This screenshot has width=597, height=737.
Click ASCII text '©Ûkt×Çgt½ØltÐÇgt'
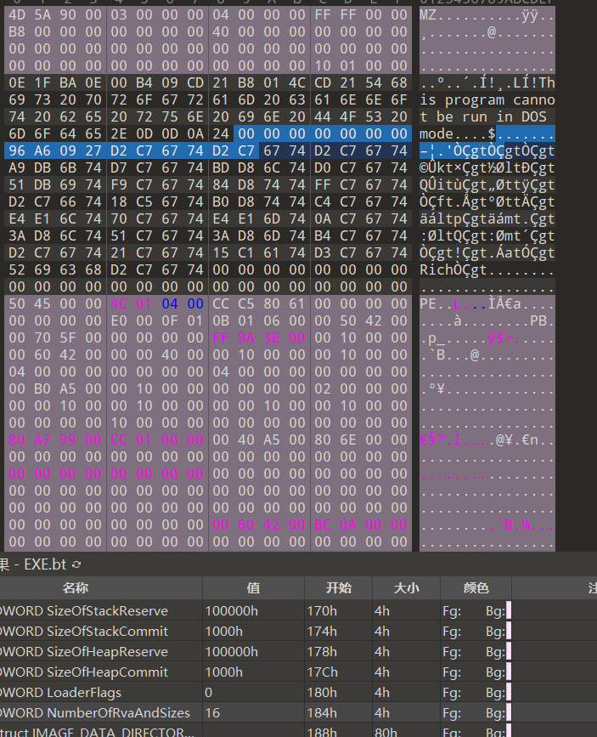pos(487,167)
